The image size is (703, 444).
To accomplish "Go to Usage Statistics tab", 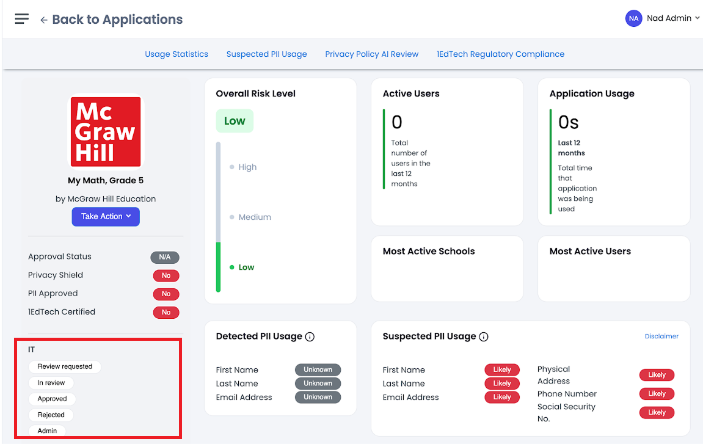I will (177, 54).
